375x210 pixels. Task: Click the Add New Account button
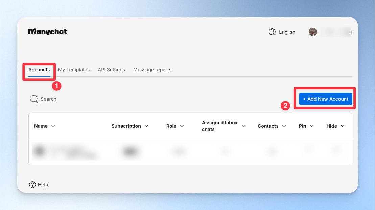coord(326,99)
